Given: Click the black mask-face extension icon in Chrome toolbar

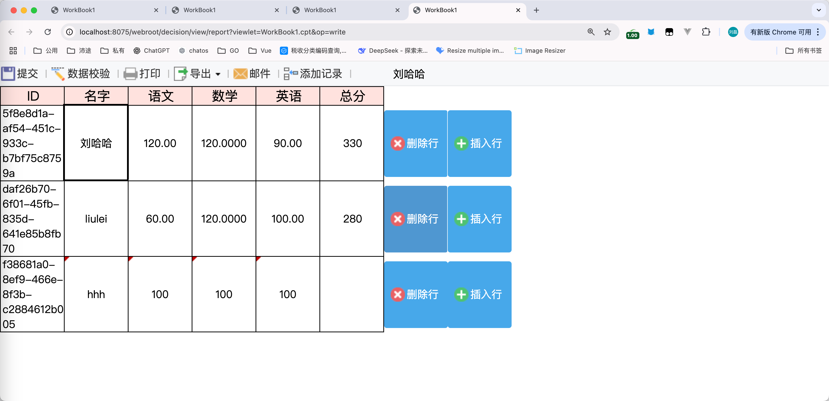Looking at the screenshot, I should coord(669,32).
